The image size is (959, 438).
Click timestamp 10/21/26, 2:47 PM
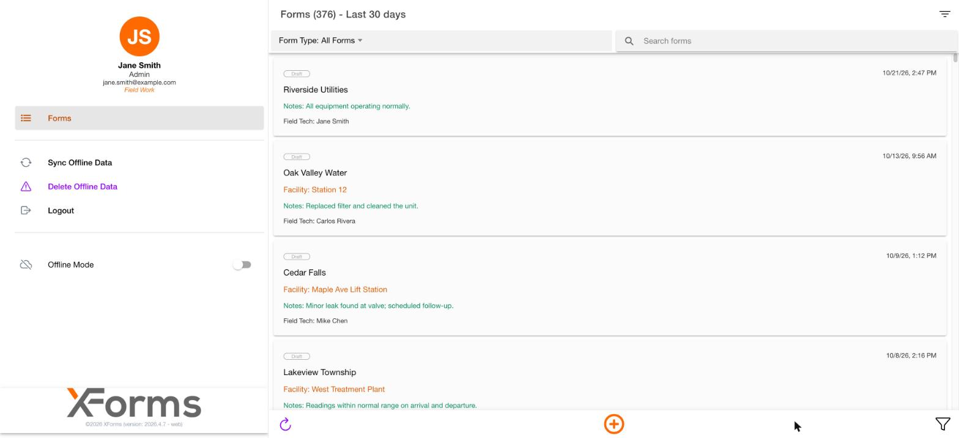coord(909,73)
